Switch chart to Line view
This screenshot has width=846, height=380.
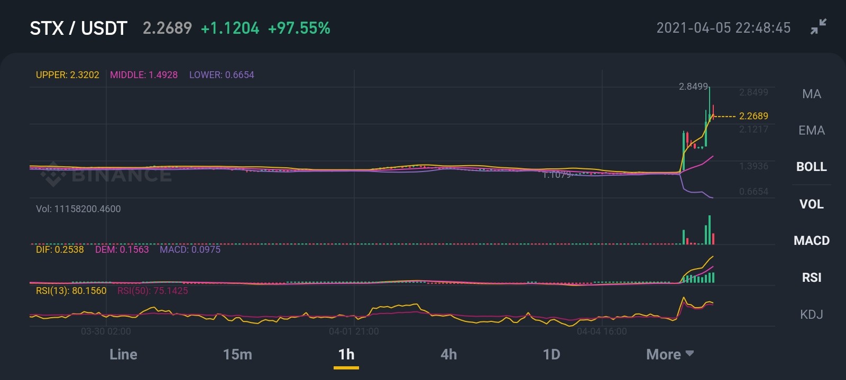[123, 354]
